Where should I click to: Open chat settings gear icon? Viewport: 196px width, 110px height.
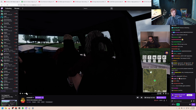tap(190, 105)
